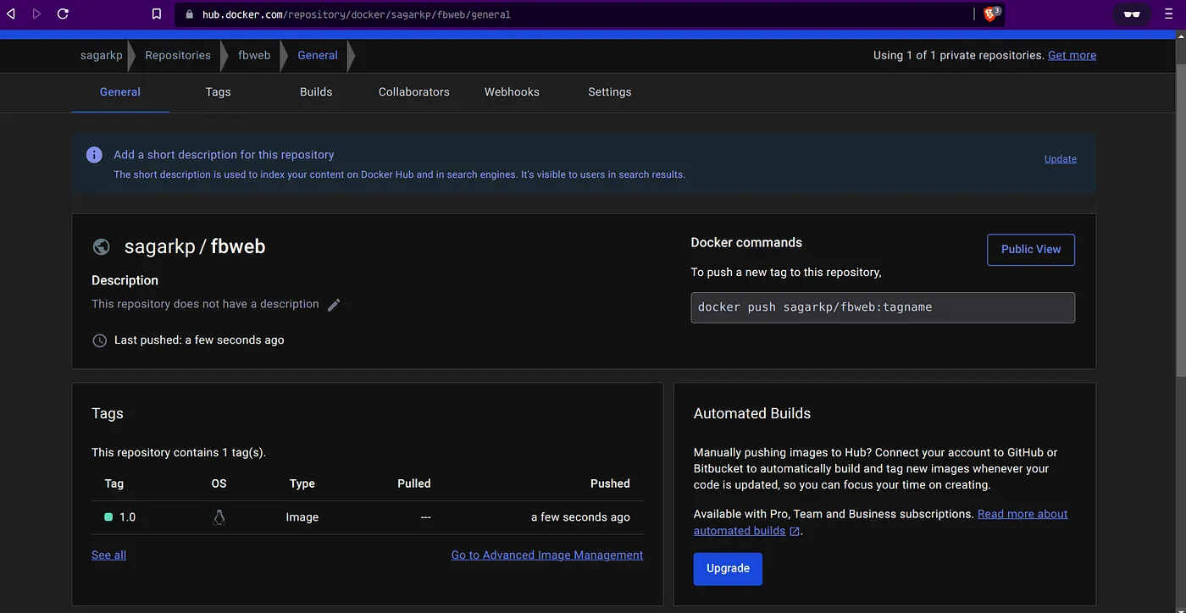Click the Pulled column header

pos(414,483)
